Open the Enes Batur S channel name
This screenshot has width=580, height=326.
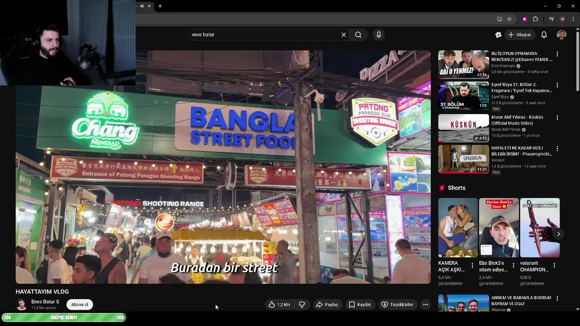pyautogui.click(x=45, y=302)
